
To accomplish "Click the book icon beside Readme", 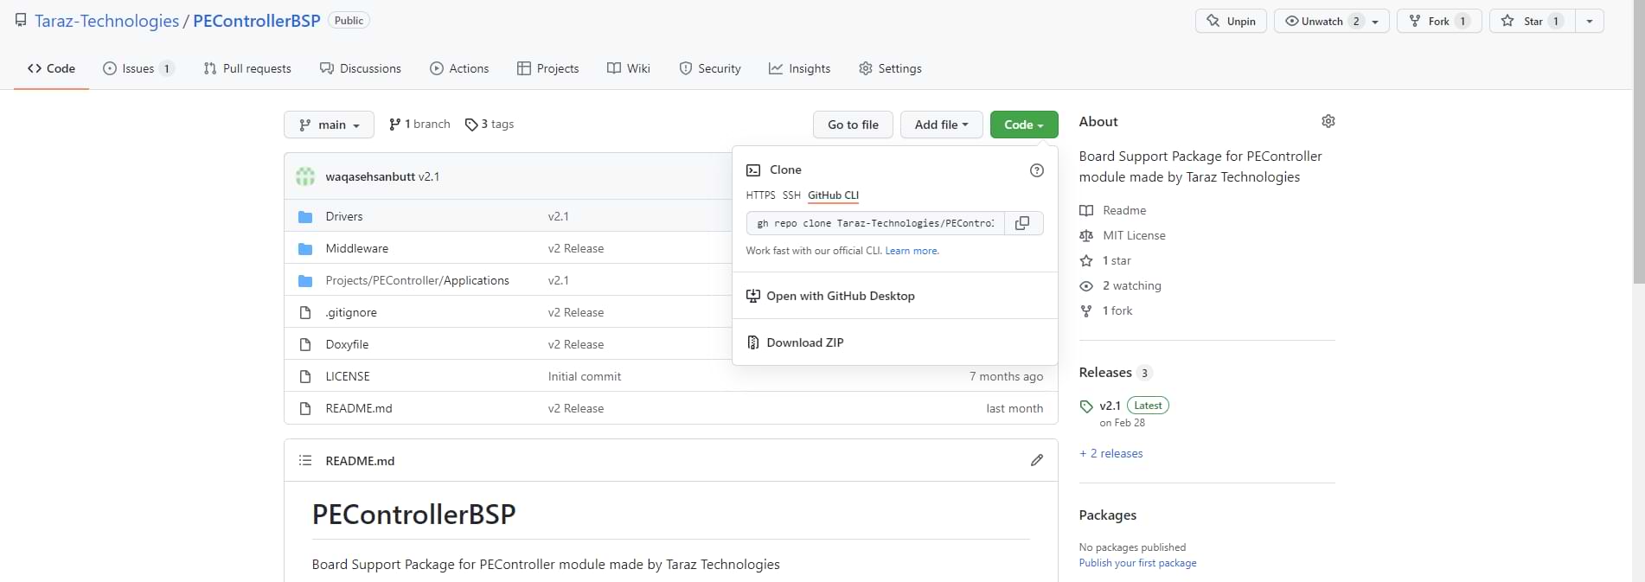I will click(x=1086, y=210).
